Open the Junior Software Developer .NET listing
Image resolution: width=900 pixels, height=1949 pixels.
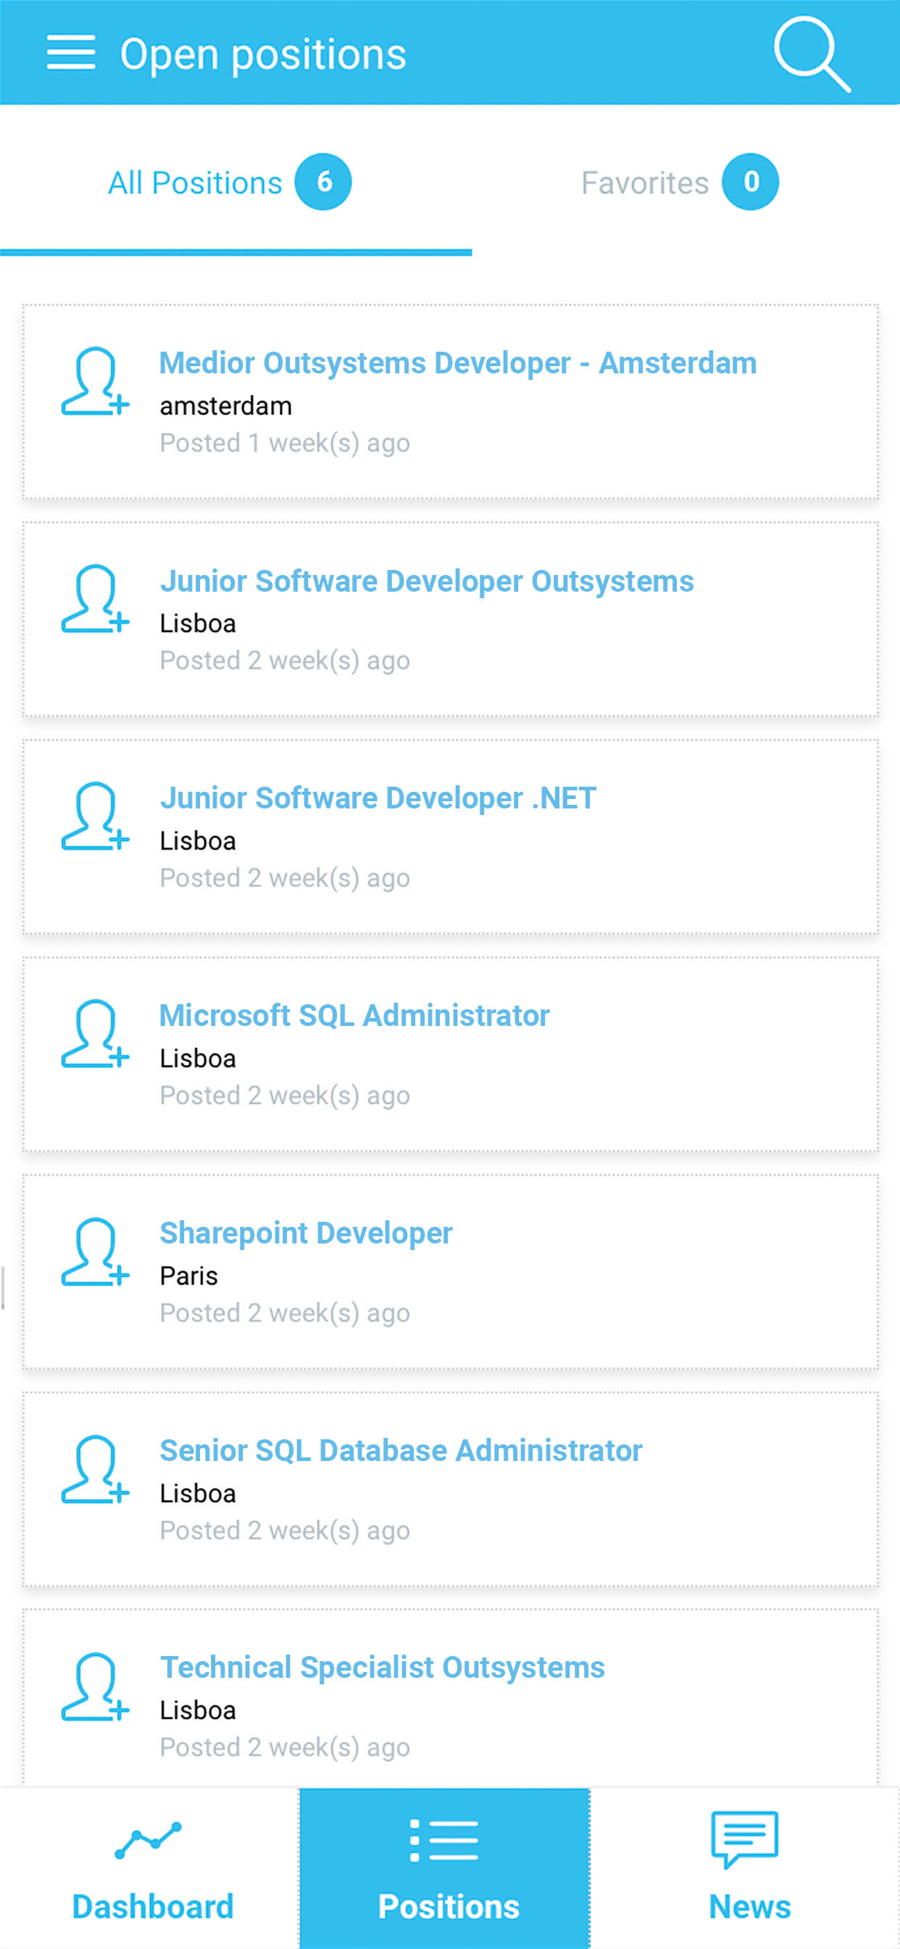tap(377, 798)
